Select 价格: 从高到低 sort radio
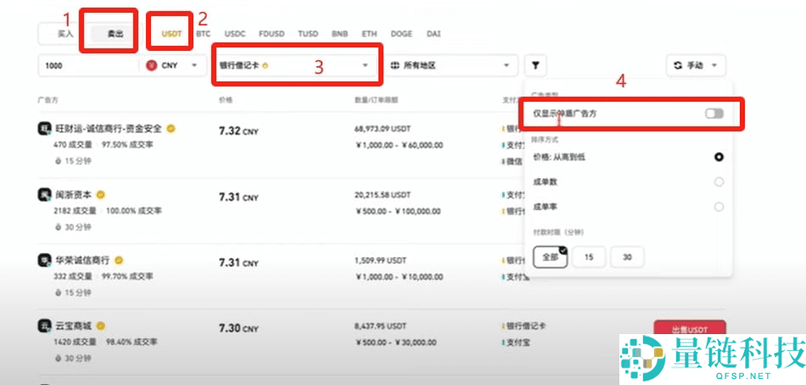 (x=719, y=157)
